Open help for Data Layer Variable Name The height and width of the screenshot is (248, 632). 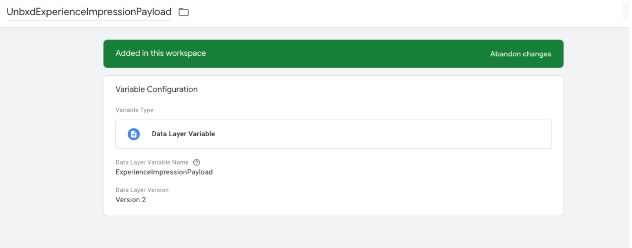pyautogui.click(x=196, y=162)
